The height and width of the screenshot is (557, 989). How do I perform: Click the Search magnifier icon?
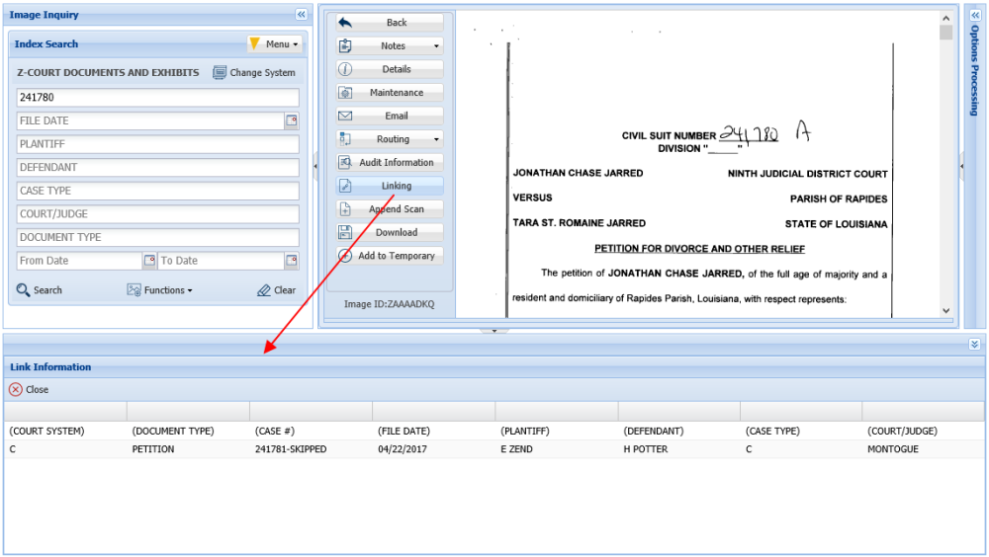coord(24,289)
